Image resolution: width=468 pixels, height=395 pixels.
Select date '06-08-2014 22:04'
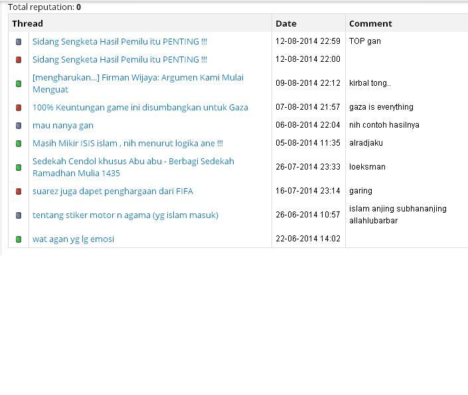pyautogui.click(x=308, y=125)
